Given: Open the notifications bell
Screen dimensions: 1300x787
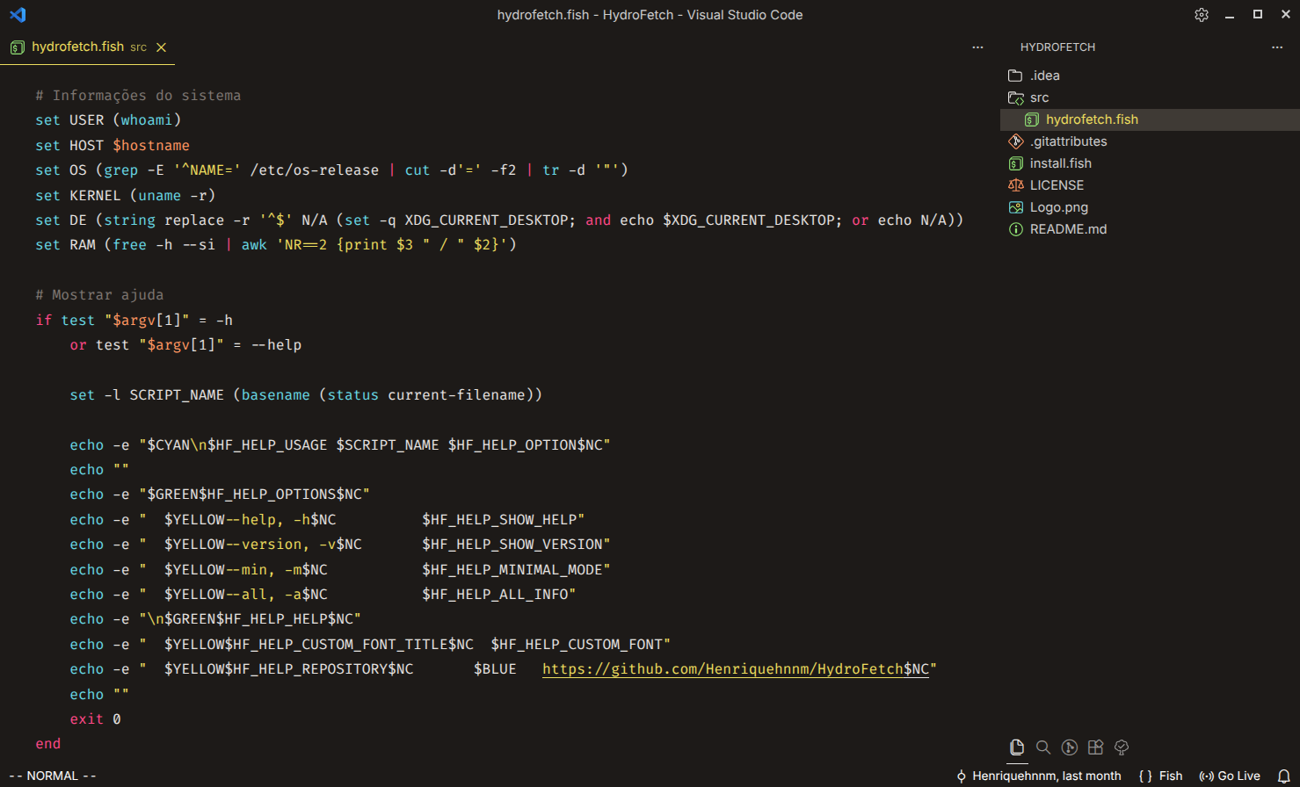Looking at the screenshot, I should (x=1283, y=776).
